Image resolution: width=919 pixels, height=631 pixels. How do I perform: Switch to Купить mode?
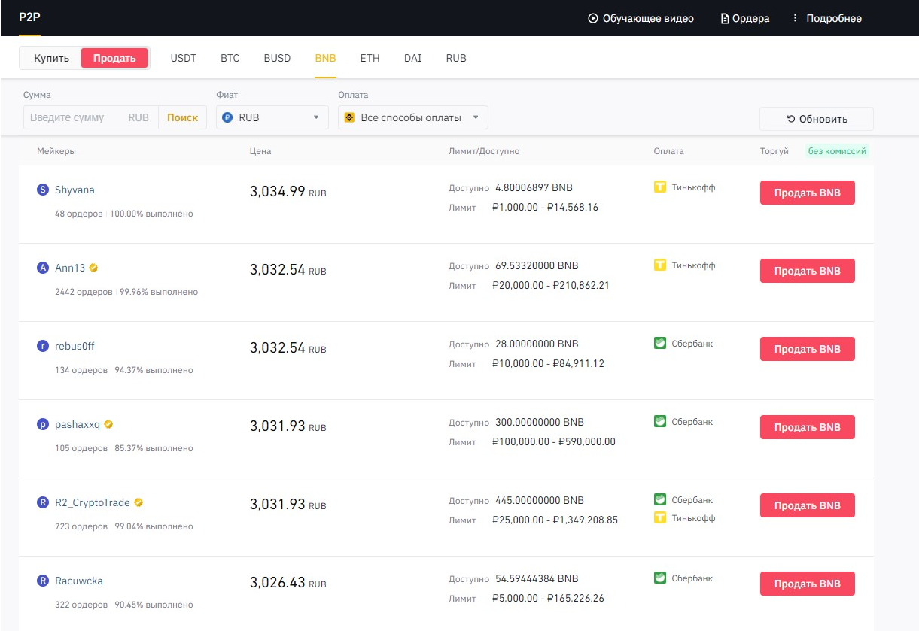click(51, 58)
